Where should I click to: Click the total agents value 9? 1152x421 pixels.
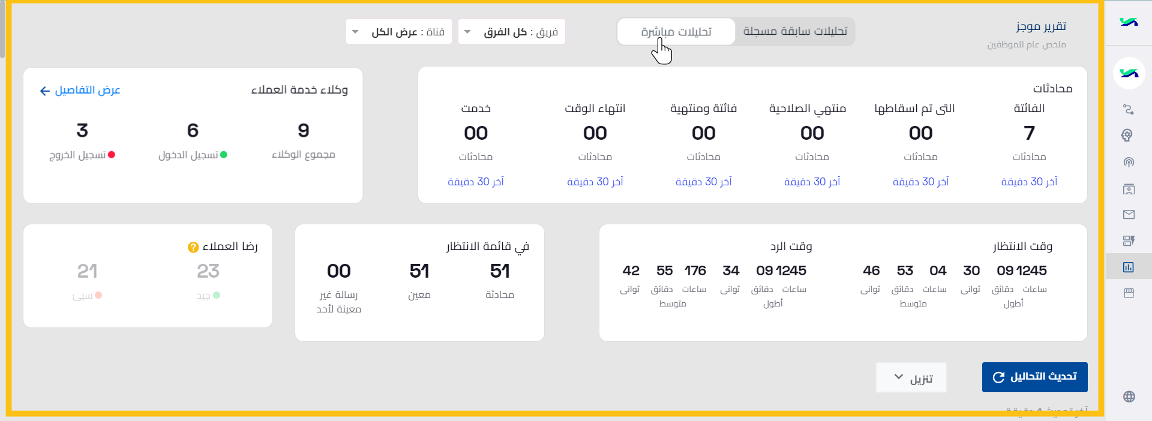pos(304,130)
